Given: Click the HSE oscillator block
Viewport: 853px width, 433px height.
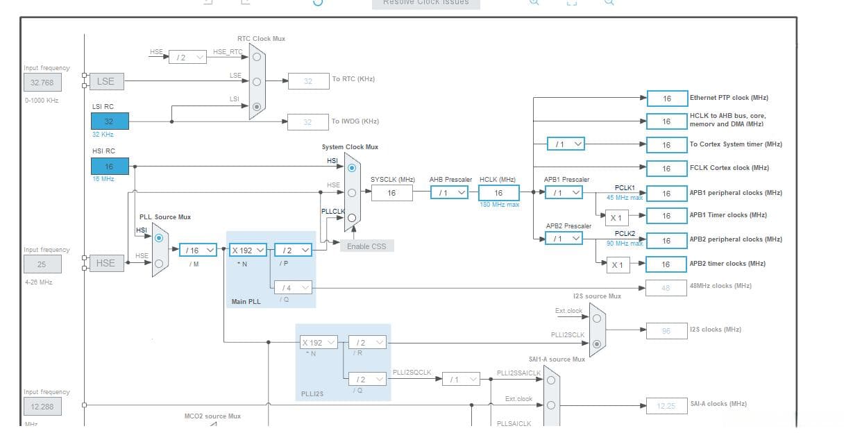Looking at the screenshot, I should 105,263.
